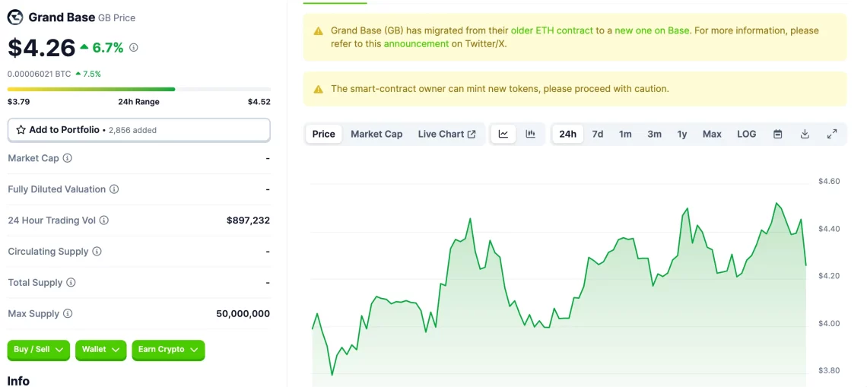Open the older ETH contract link
Screen dimensions: 867x387
pyautogui.click(x=552, y=30)
